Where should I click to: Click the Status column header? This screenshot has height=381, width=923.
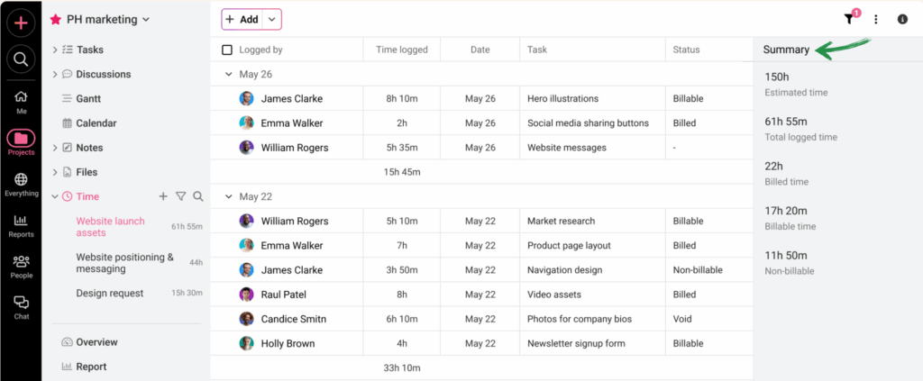click(686, 50)
